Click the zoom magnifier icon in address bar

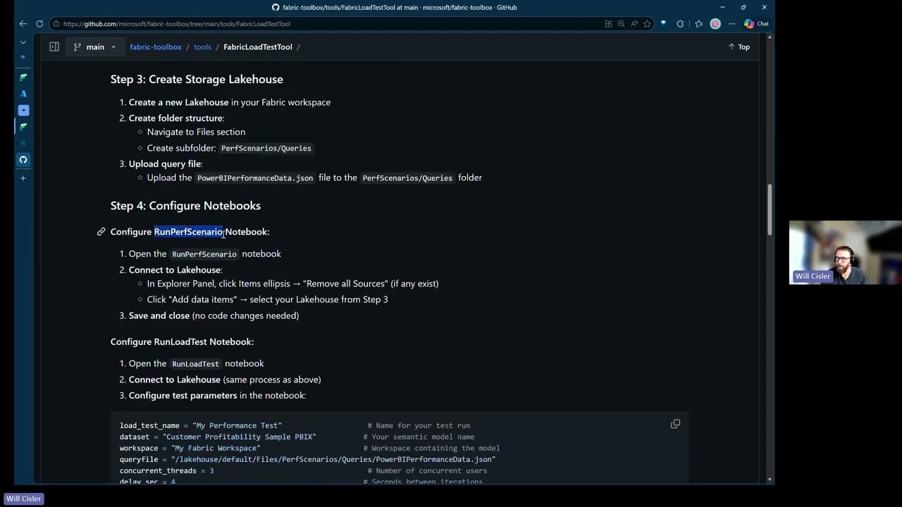point(621,24)
